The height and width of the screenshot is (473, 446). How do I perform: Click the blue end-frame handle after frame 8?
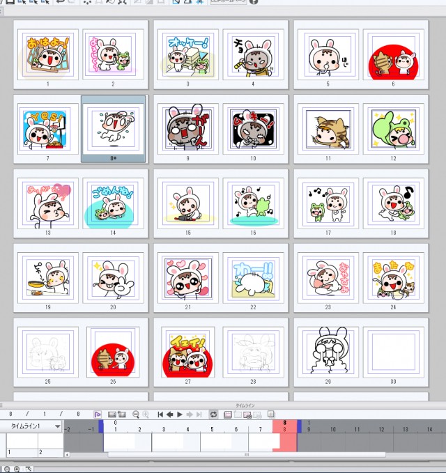(x=300, y=426)
